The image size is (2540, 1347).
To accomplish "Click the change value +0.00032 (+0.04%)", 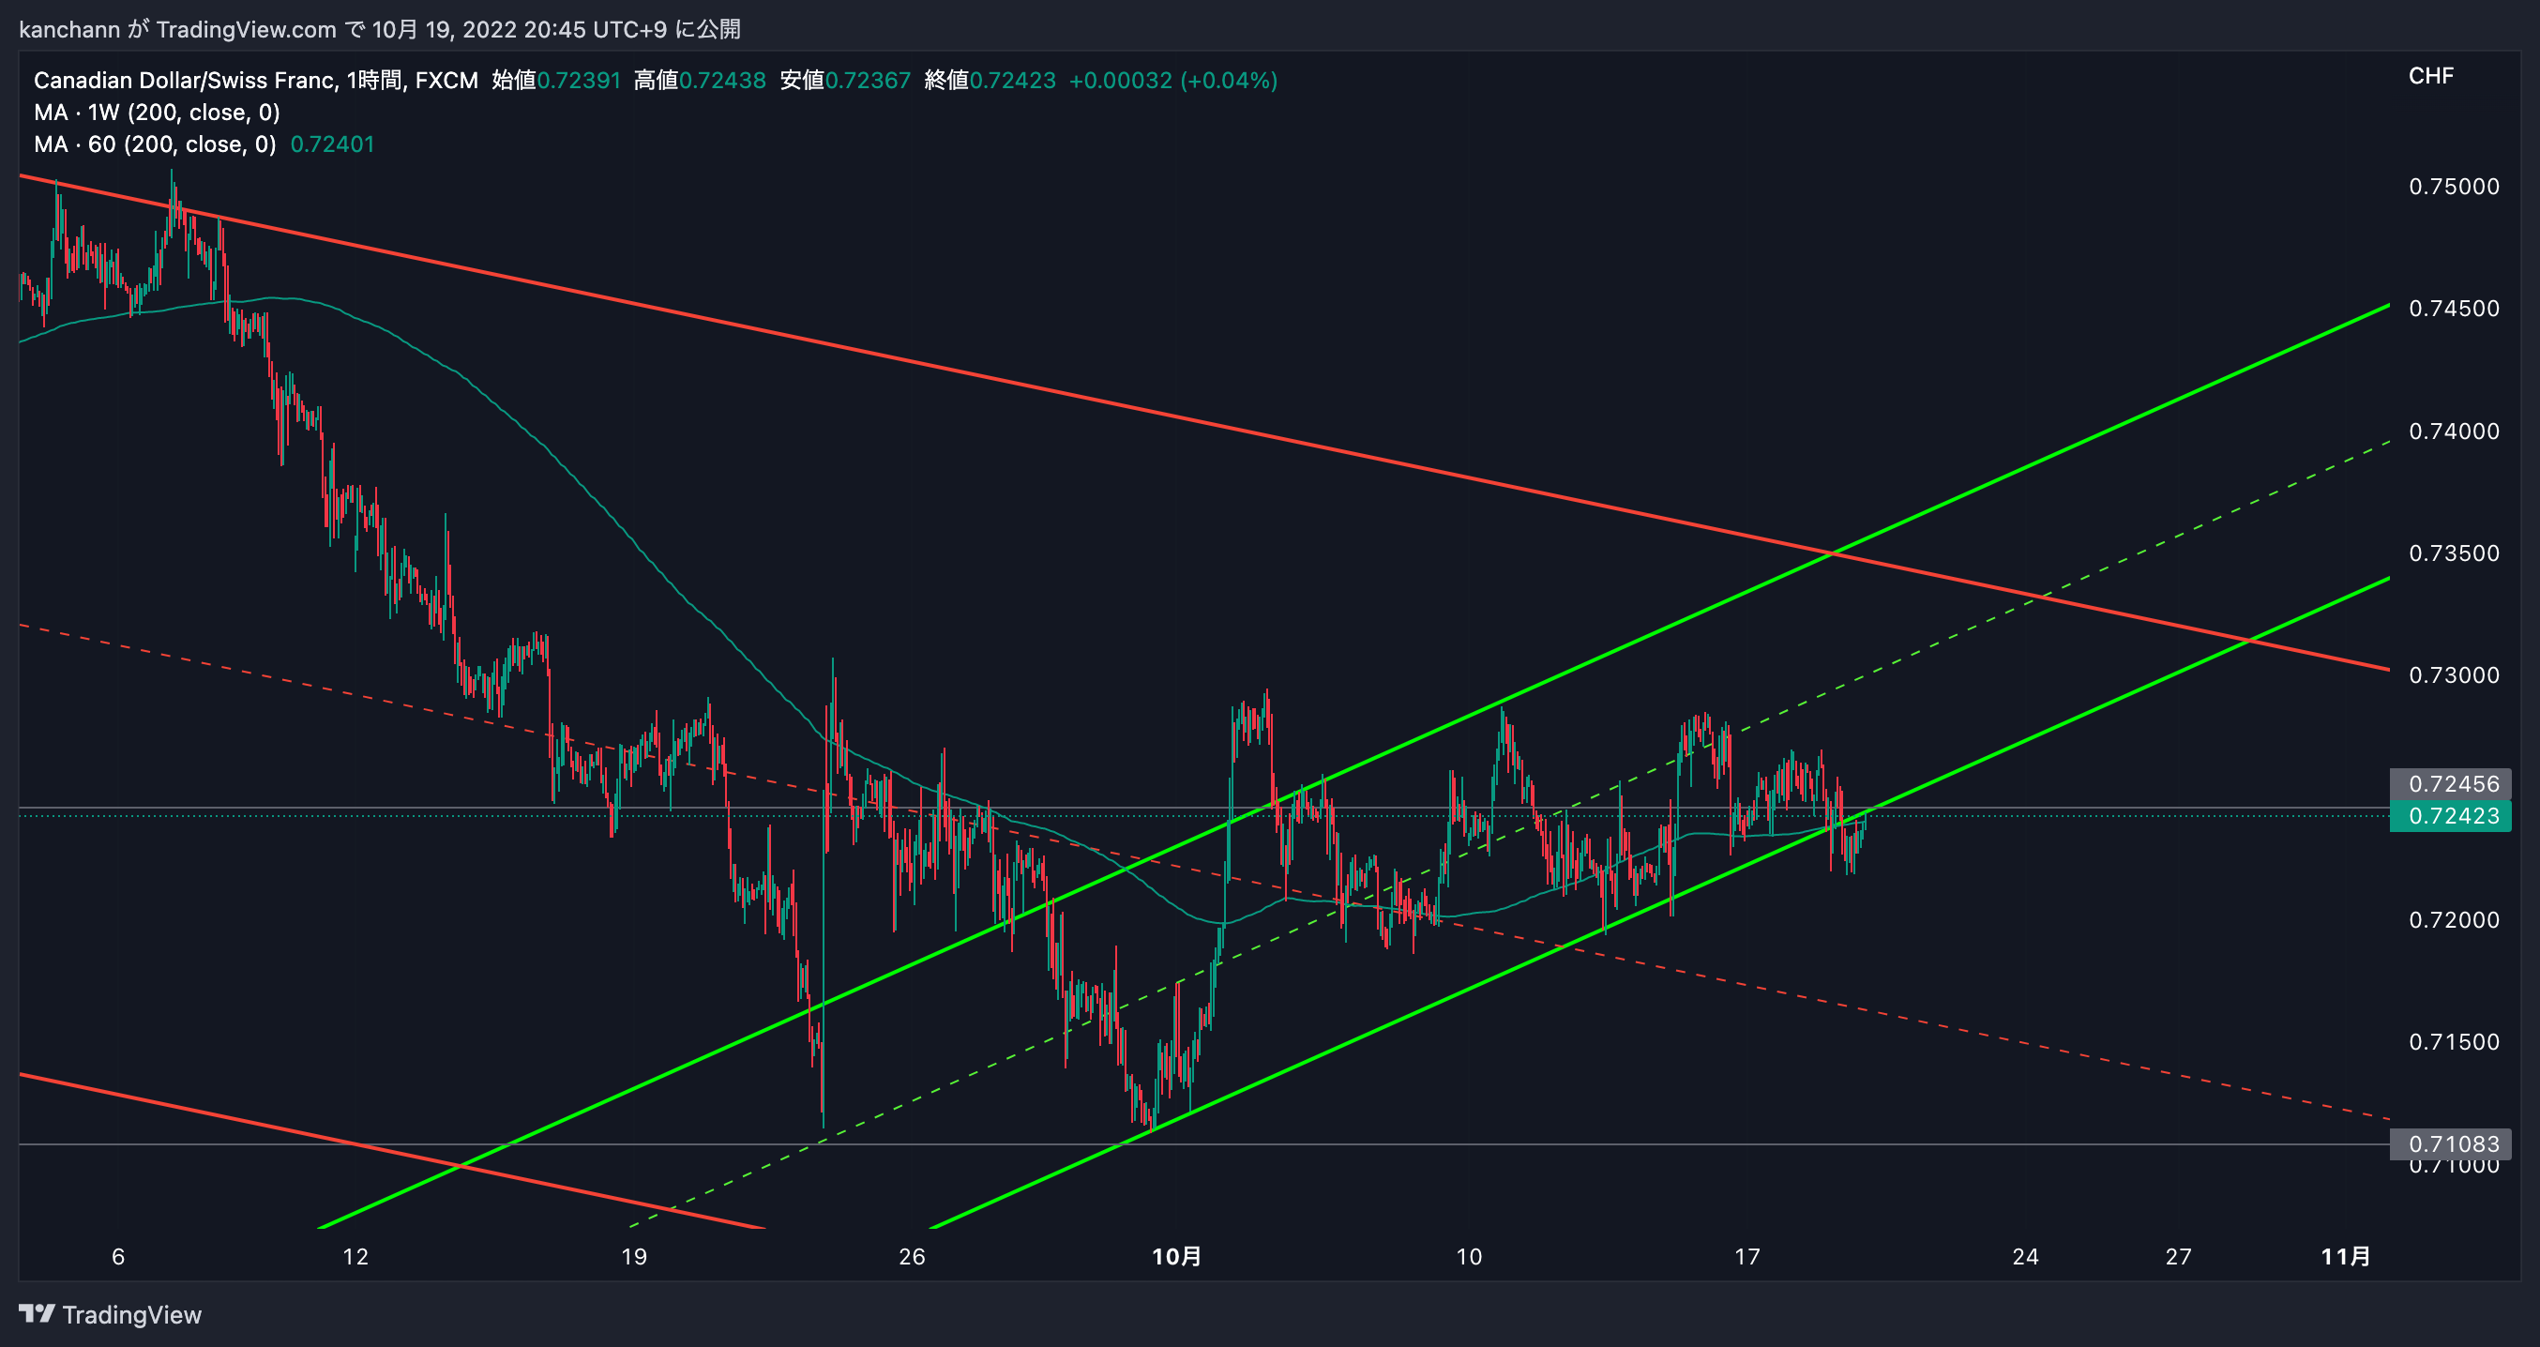I will 1173,80.
